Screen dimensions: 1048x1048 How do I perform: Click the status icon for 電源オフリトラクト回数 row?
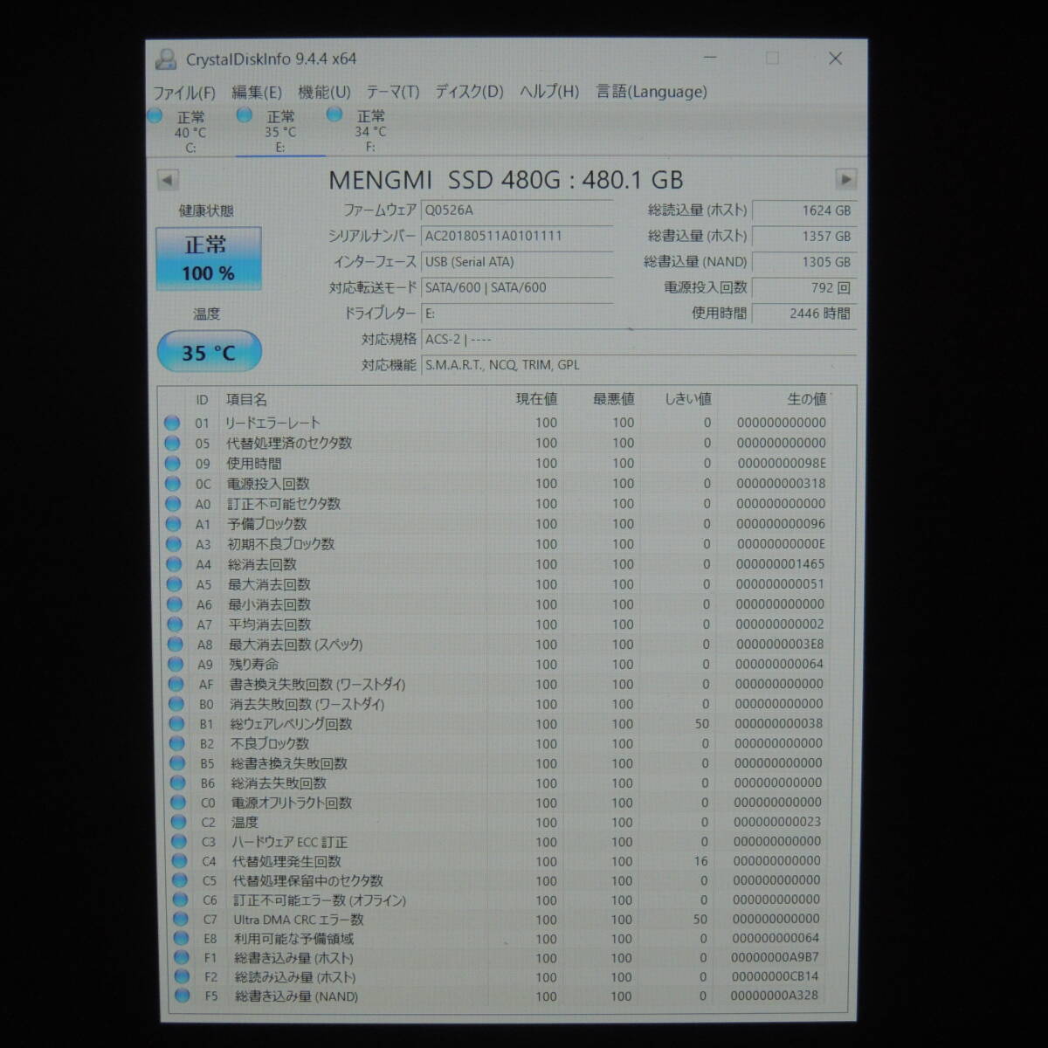click(178, 803)
